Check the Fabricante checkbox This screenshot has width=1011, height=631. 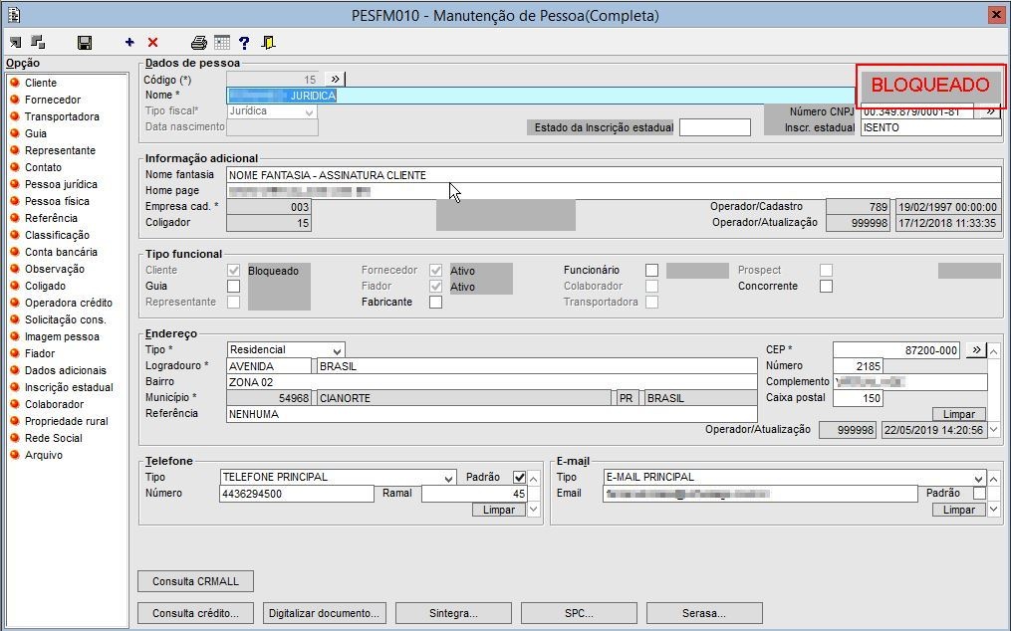435,303
